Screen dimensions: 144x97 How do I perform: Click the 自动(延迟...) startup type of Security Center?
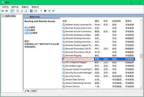coord(118,76)
